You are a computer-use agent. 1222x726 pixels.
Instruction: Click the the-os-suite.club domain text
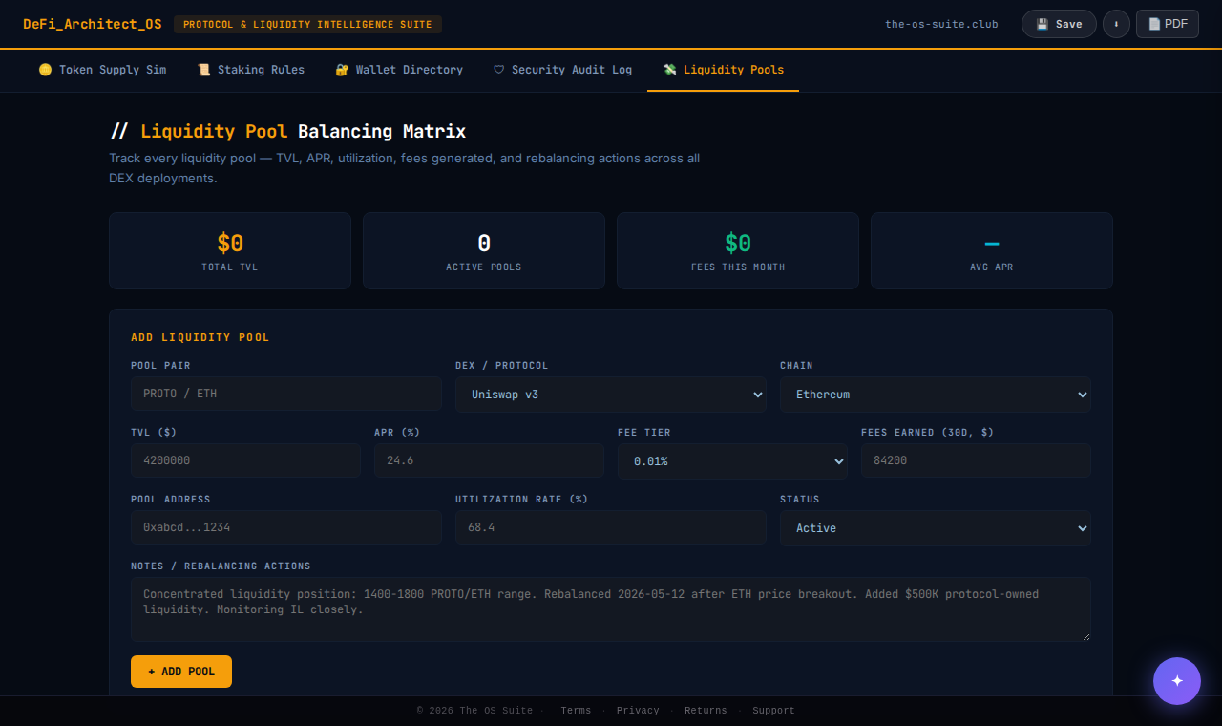click(941, 24)
